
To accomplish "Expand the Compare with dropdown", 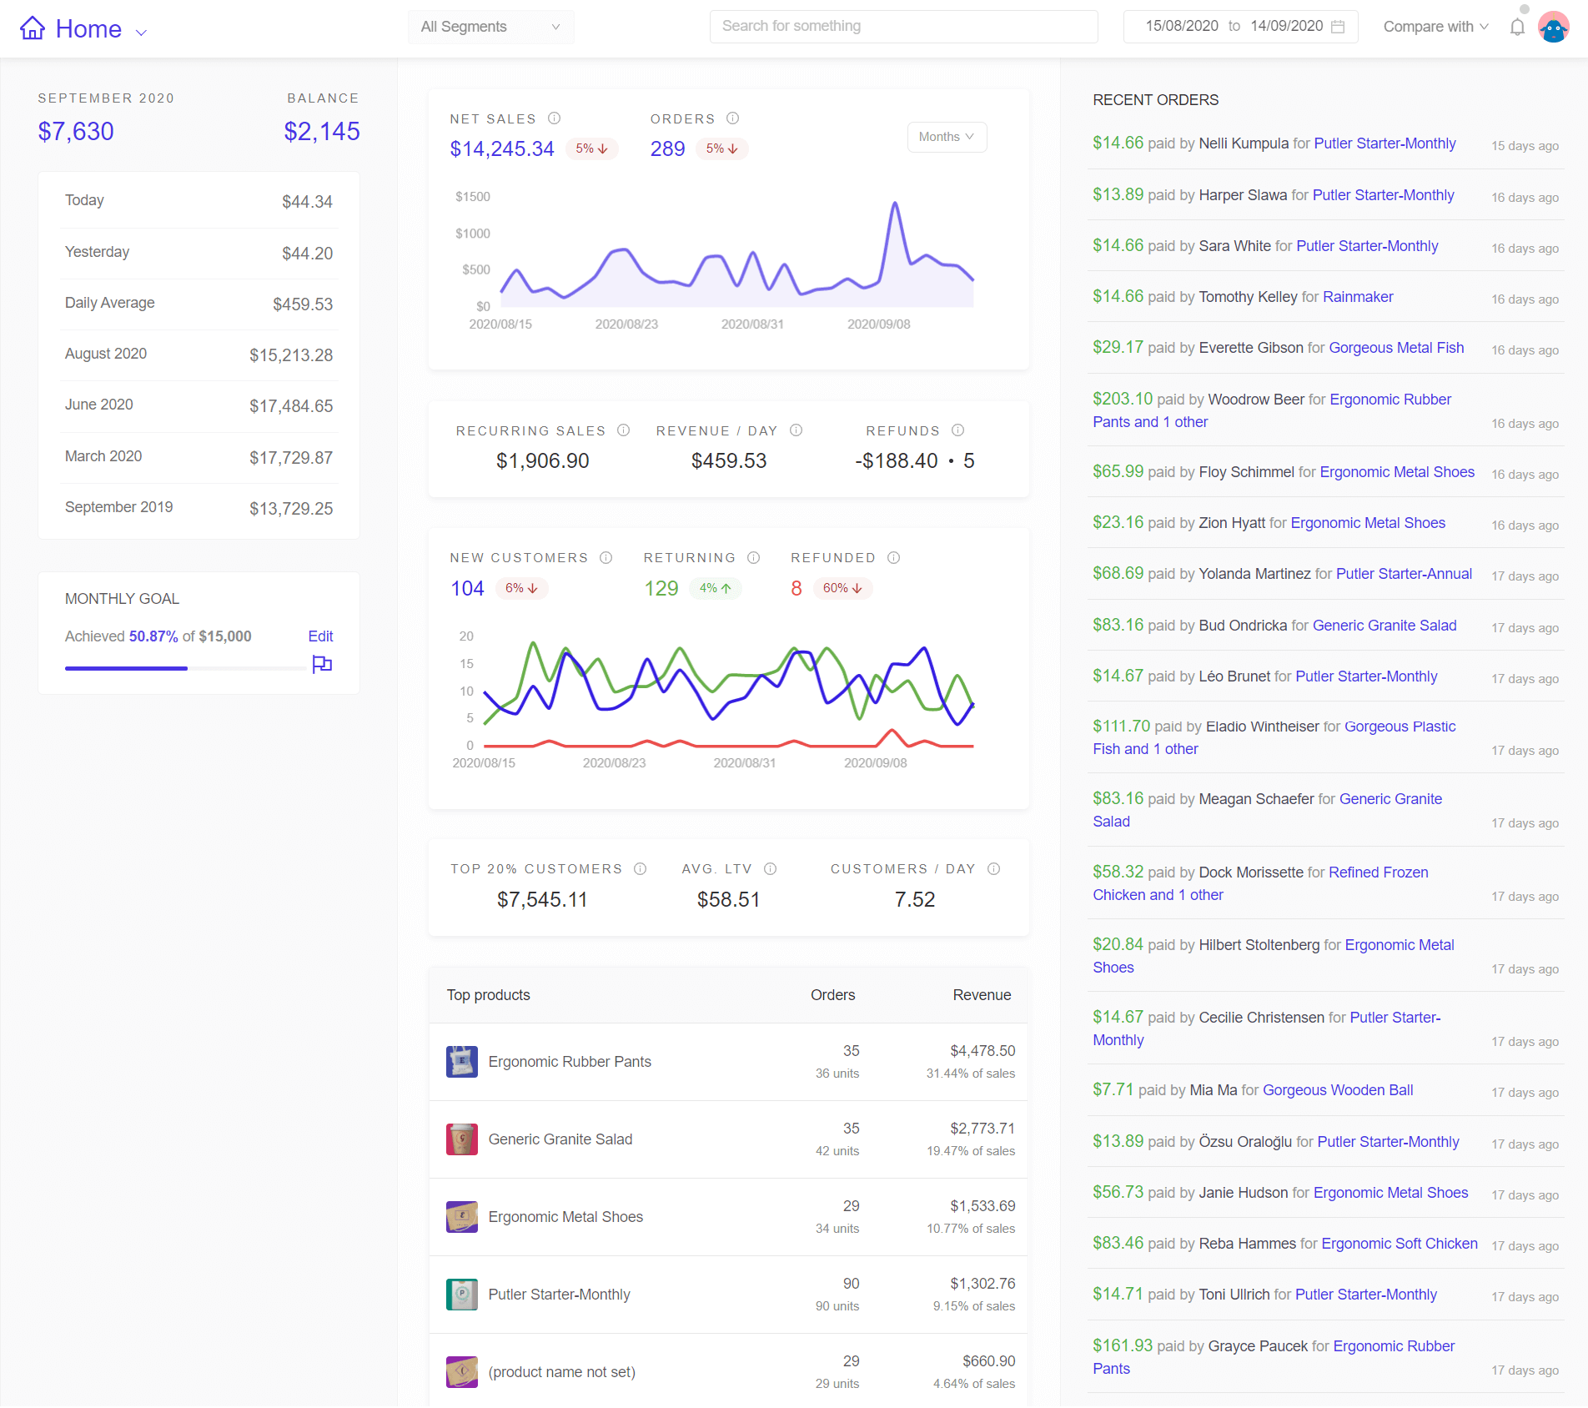I will tap(1435, 27).
